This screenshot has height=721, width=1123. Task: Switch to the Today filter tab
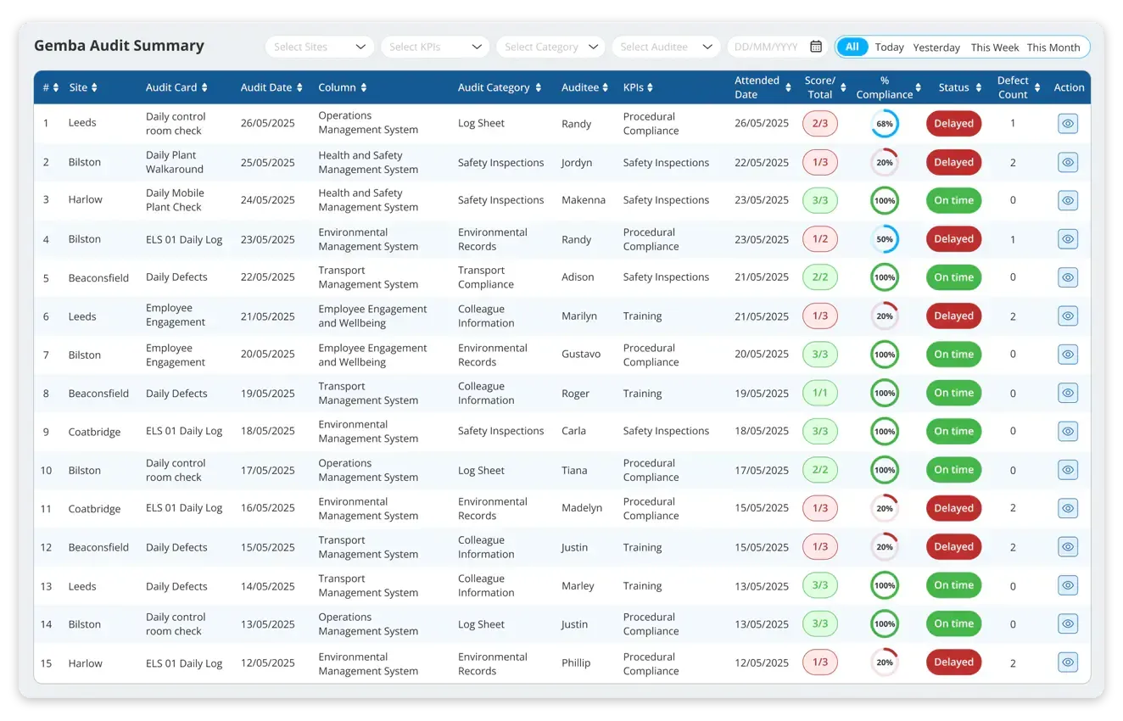coord(889,48)
